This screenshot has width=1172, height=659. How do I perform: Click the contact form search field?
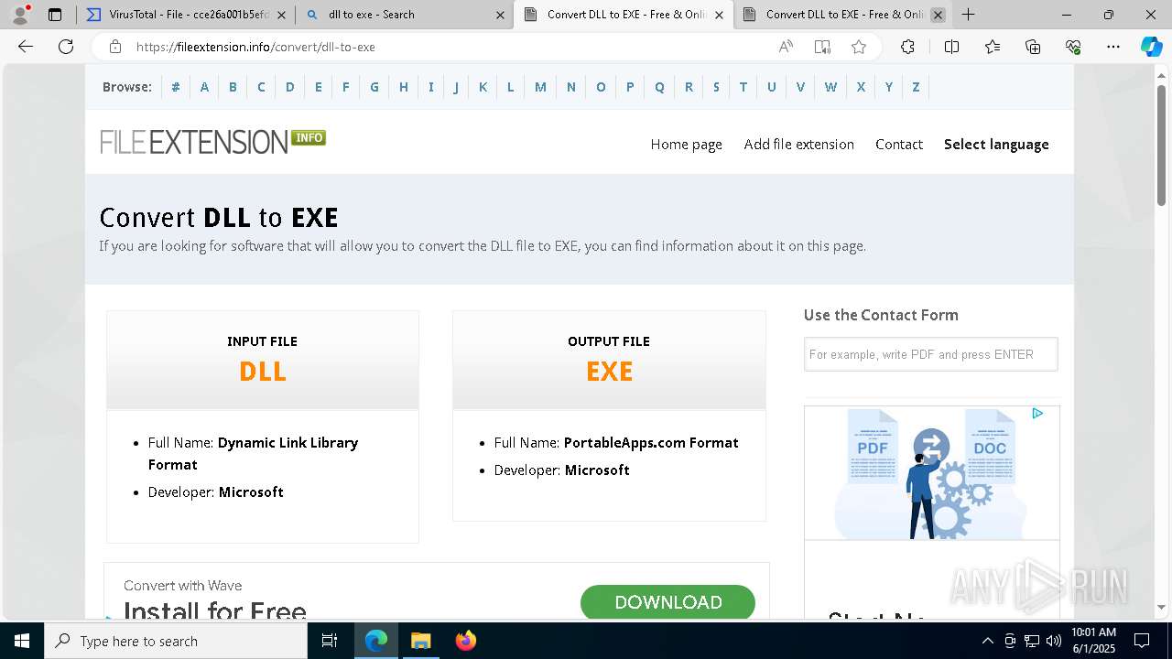tap(930, 354)
